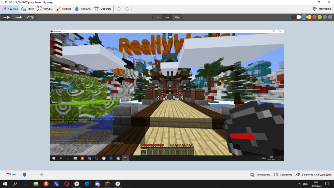
Task: Select the thin line thickness
Action: click(157, 17)
